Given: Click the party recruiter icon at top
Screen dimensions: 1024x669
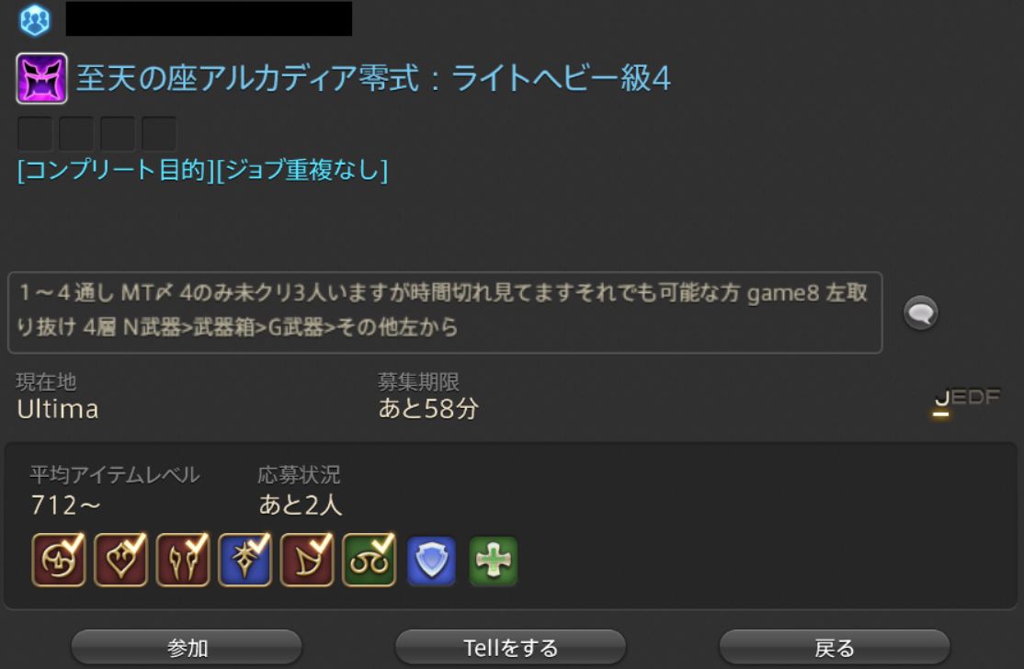Looking at the screenshot, I should [x=35, y=19].
